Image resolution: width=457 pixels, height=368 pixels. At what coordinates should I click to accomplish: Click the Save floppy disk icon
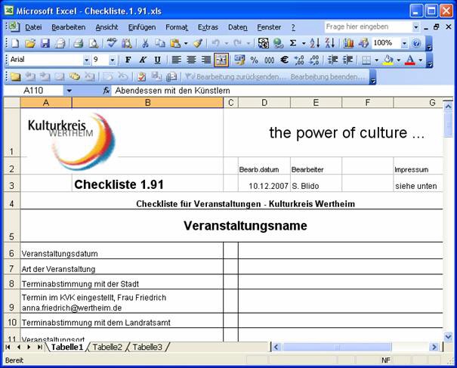pyautogui.click(x=45, y=43)
